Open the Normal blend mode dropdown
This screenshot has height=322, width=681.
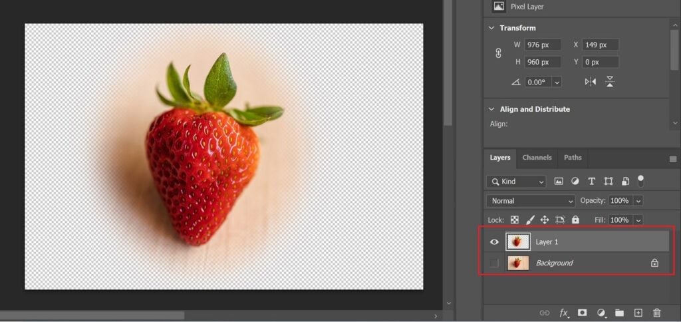tap(531, 201)
